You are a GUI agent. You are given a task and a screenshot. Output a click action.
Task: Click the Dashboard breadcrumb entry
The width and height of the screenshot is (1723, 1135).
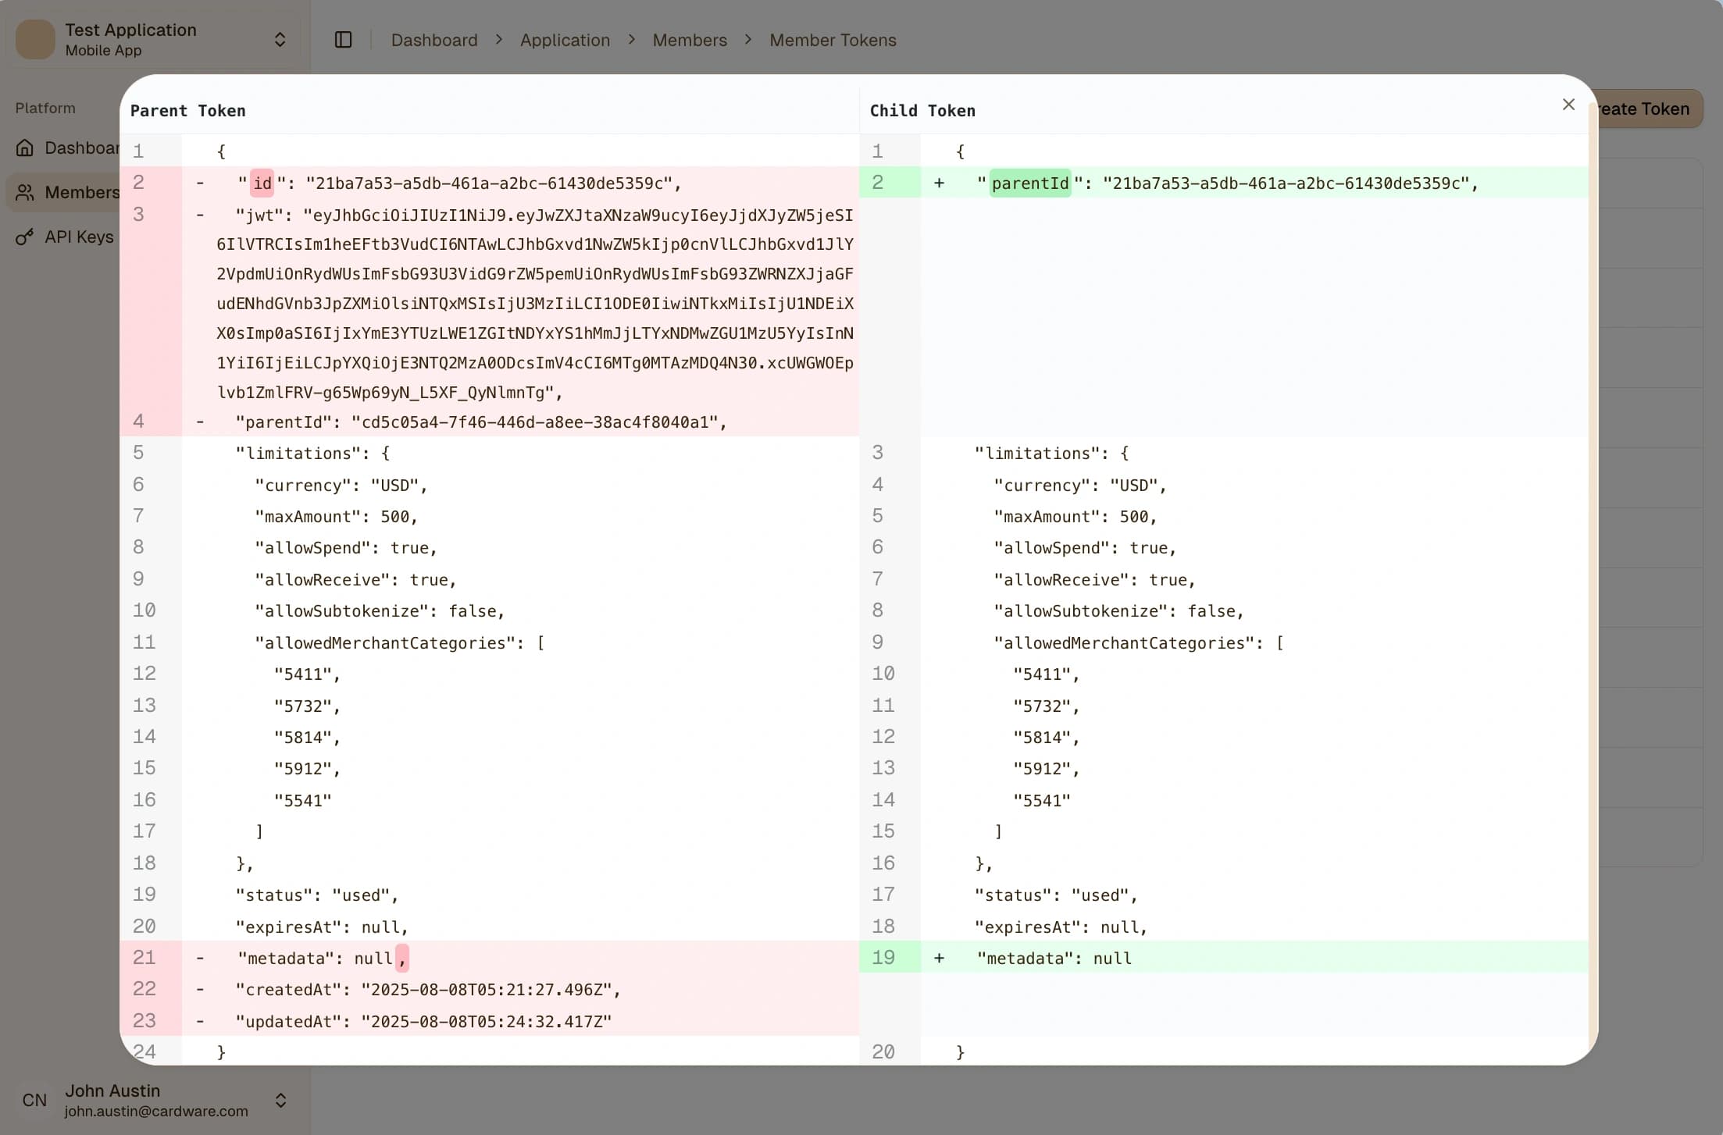coord(433,40)
